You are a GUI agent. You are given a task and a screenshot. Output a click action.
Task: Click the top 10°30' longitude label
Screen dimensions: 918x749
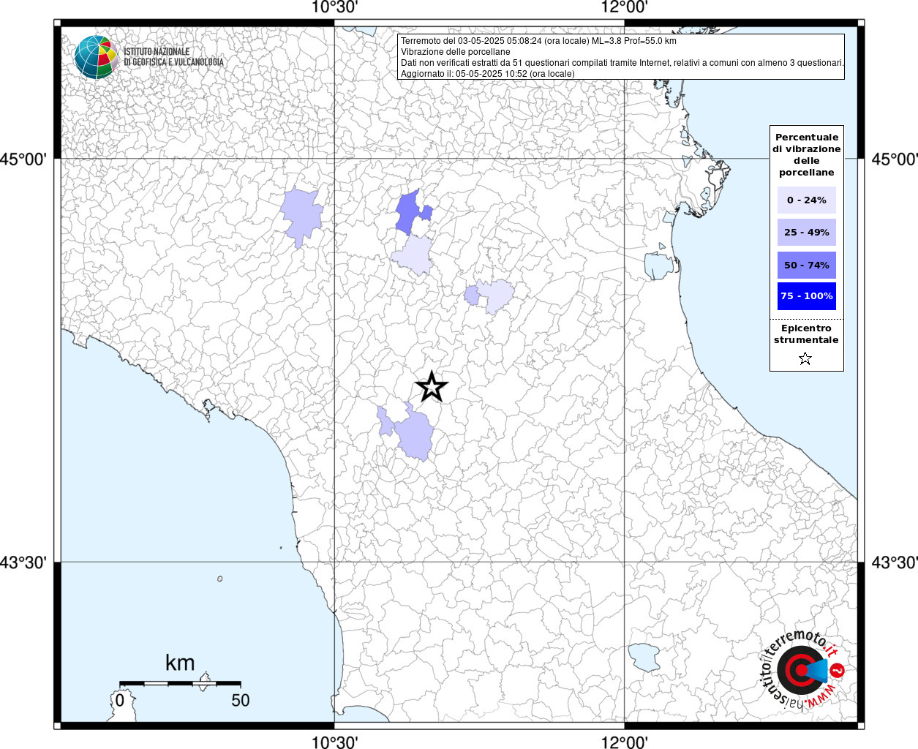pyautogui.click(x=334, y=7)
